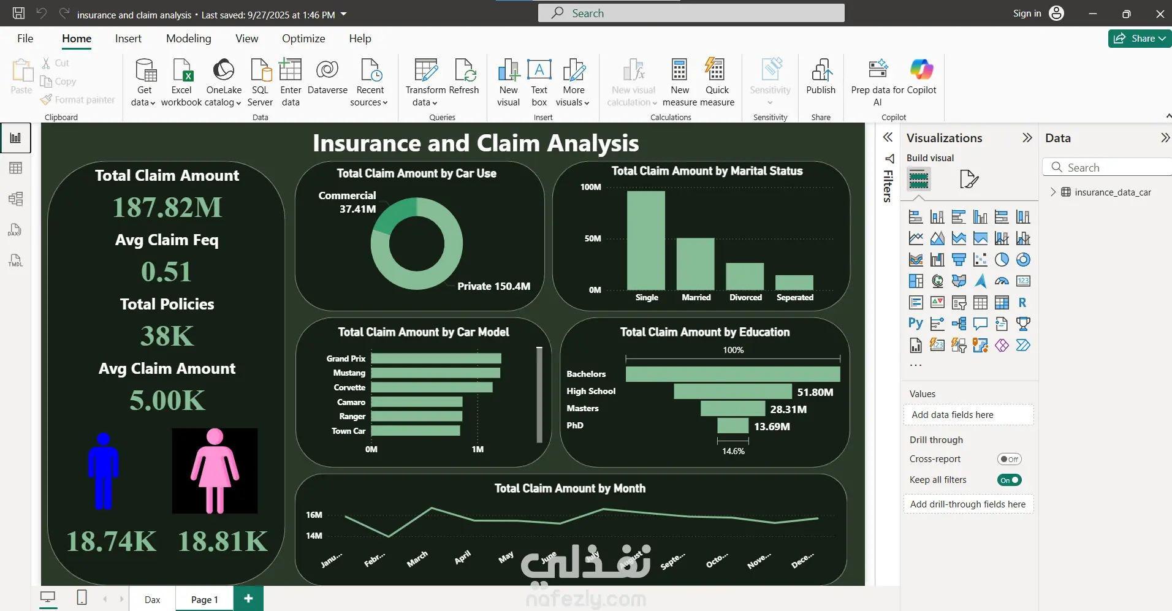Select the Clustered column chart visual

coord(980,217)
